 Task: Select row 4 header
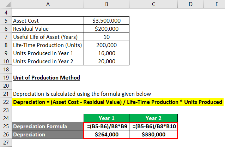tap(6, 12)
